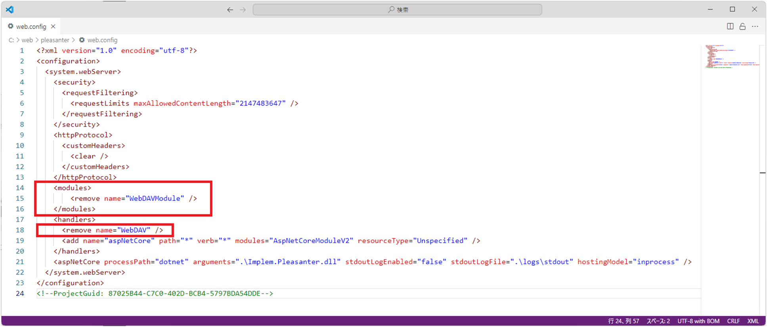767x327 pixels.
Task: Click the clear element line
Action: coord(89,156)
